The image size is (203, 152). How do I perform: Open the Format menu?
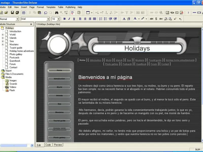pos(40,7)
